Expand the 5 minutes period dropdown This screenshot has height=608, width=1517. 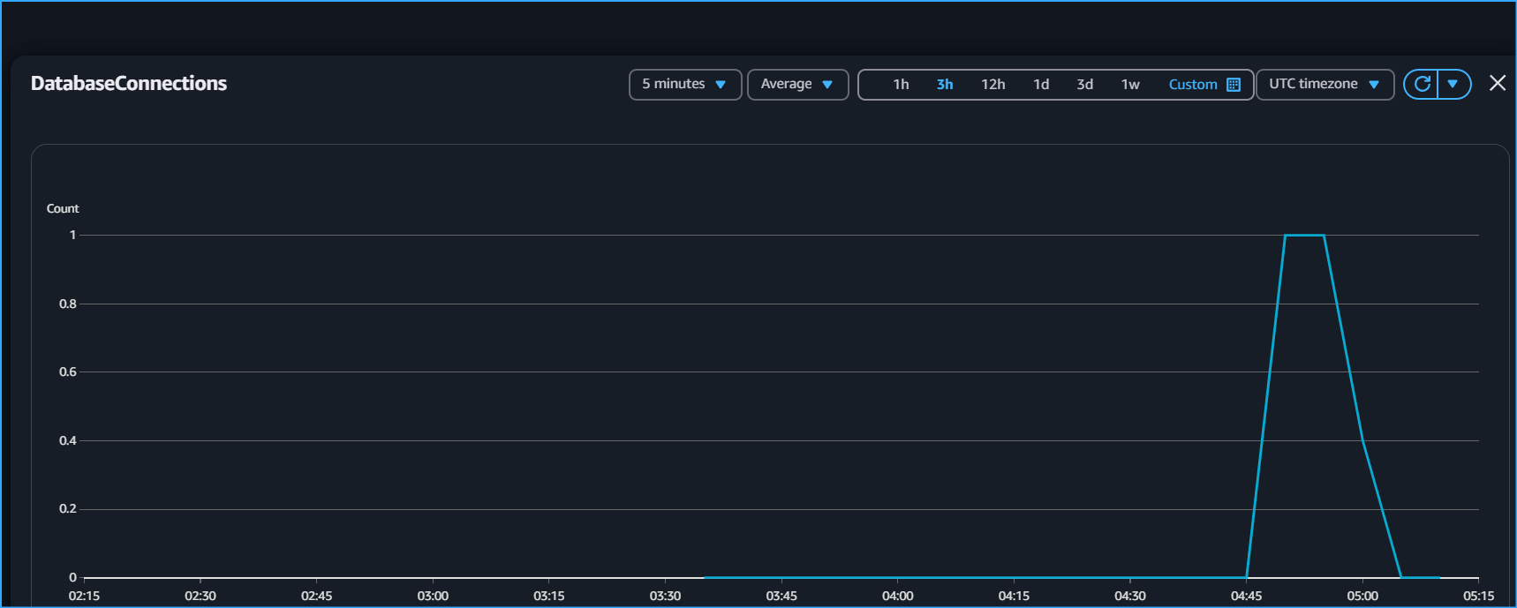coord(684,85)
